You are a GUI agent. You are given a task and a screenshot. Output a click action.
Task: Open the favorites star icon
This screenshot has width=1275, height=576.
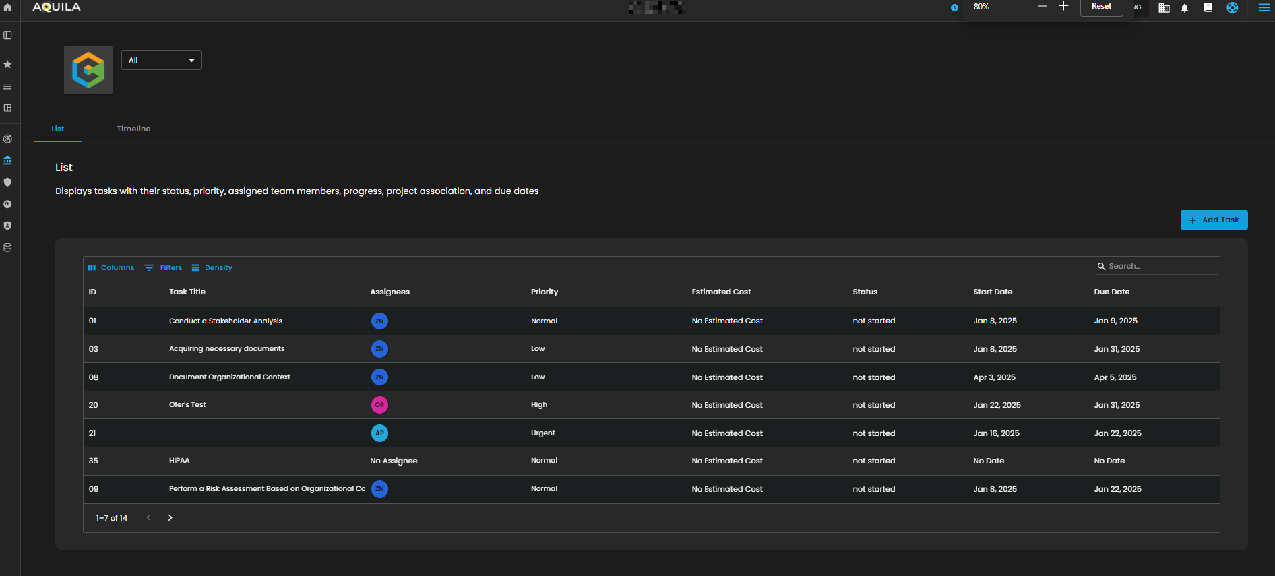coord(7,64)
